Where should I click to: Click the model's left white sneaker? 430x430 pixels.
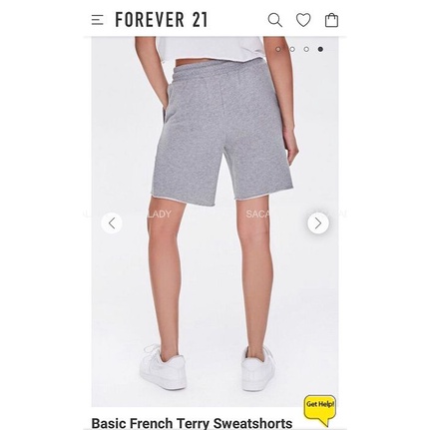164,367
